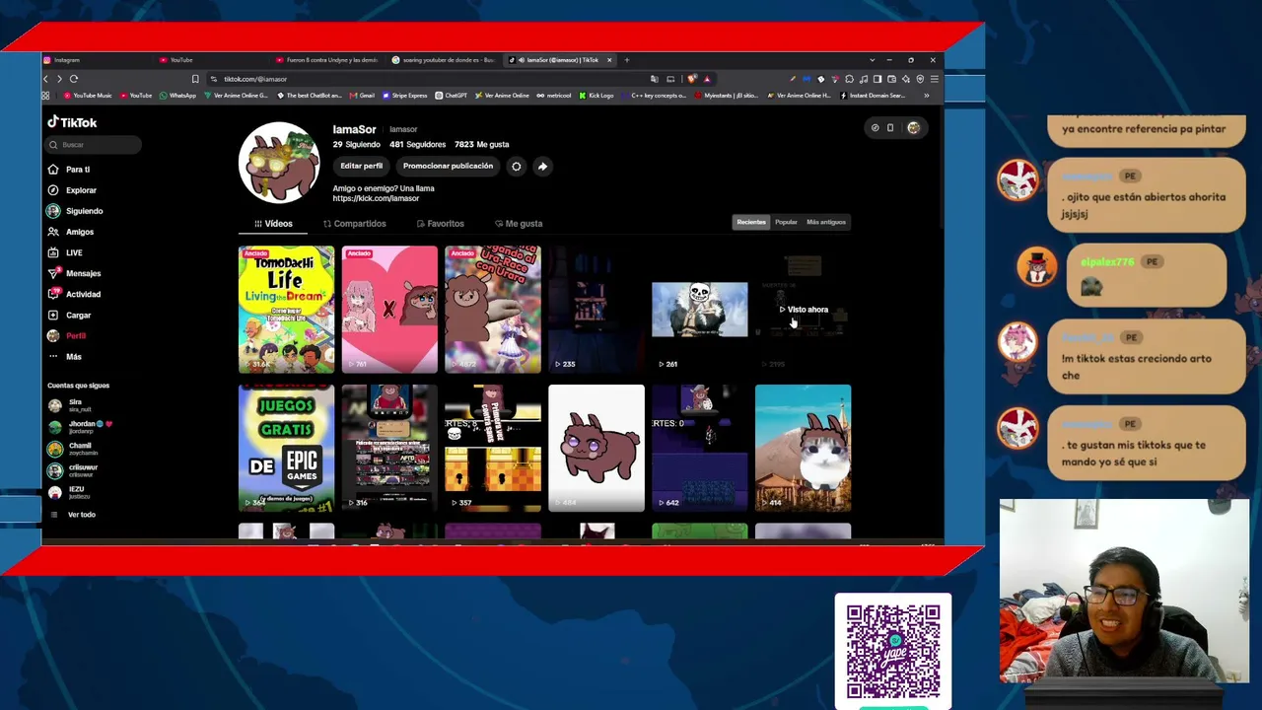
Task: Click the browser forward arrow
Action: click(59, 79)
